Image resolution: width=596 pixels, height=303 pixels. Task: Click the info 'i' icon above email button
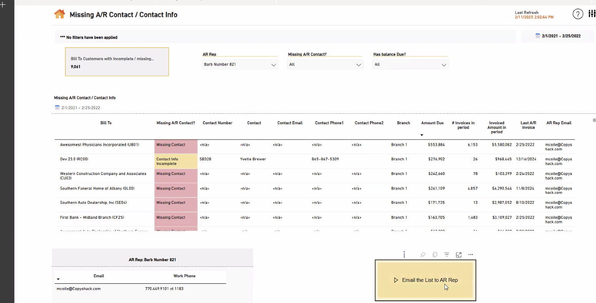(x=404, y=255)
